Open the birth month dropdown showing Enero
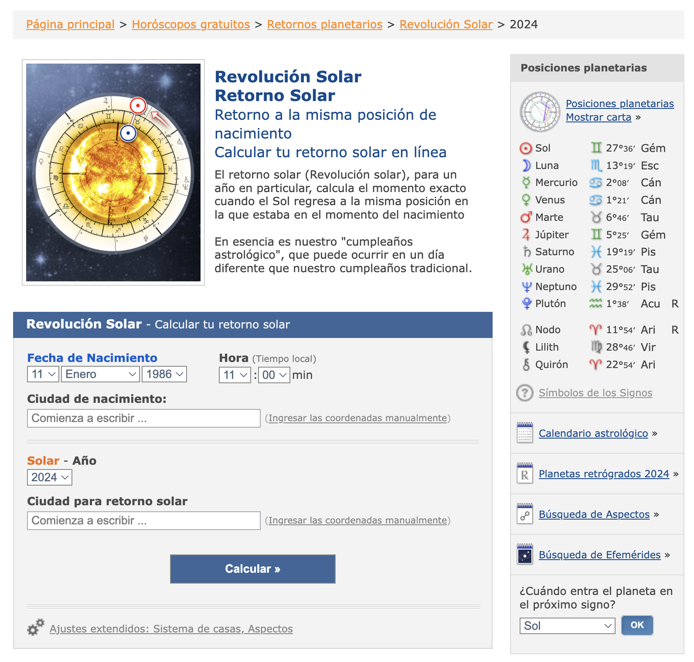The width and height of the screenshot is (694, 662). click(x=100, y=374)
